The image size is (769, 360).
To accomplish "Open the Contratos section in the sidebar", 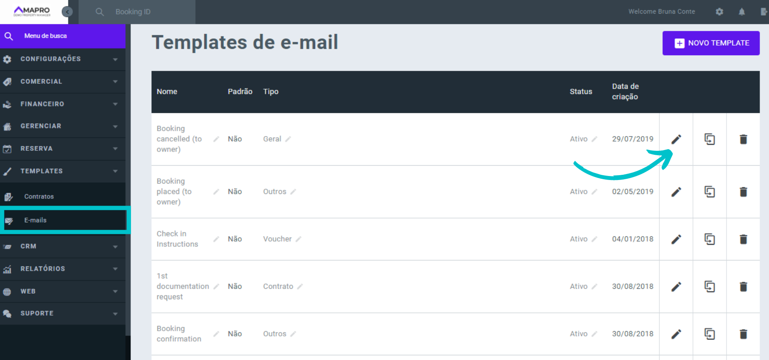I will [39, 196].
